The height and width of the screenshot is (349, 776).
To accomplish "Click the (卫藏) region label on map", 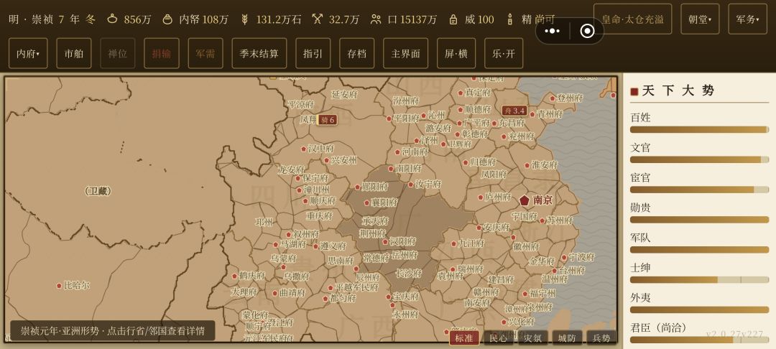I will pos(98,191).
